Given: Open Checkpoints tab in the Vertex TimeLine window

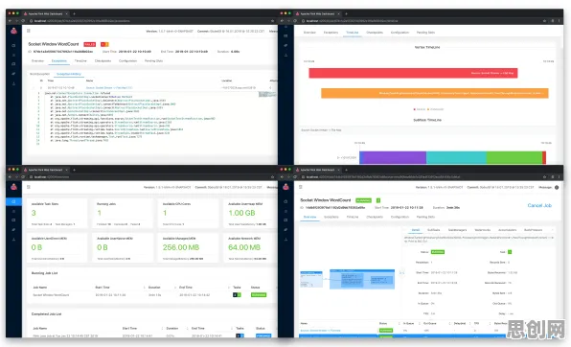Looking at the screenshot, I should tap(375, 33).
